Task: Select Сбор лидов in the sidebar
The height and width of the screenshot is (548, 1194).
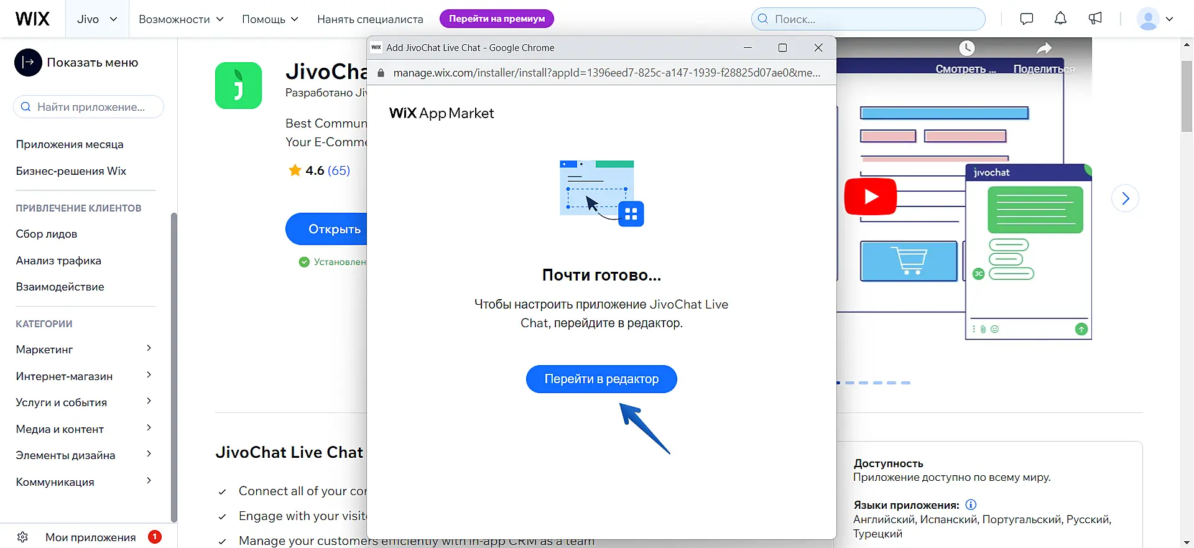Action: pos(47,234)
